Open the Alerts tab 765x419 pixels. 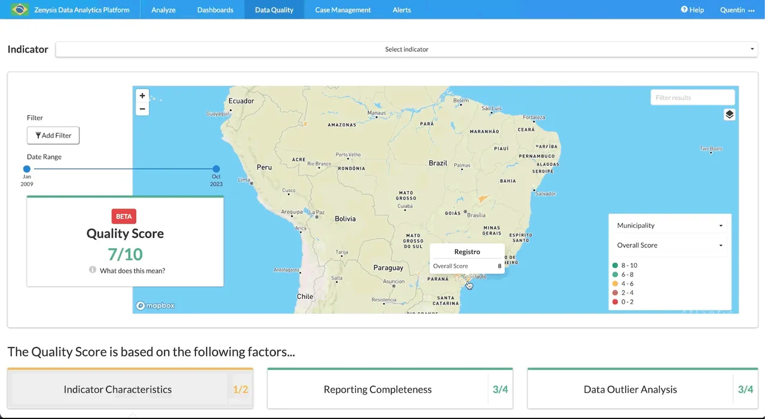coord(402,10)
